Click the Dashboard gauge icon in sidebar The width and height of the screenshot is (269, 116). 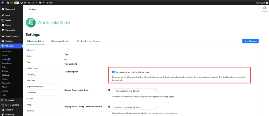(3, 9)
